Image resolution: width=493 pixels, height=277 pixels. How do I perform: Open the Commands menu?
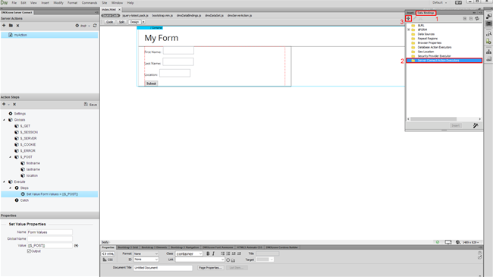[89, 2]
